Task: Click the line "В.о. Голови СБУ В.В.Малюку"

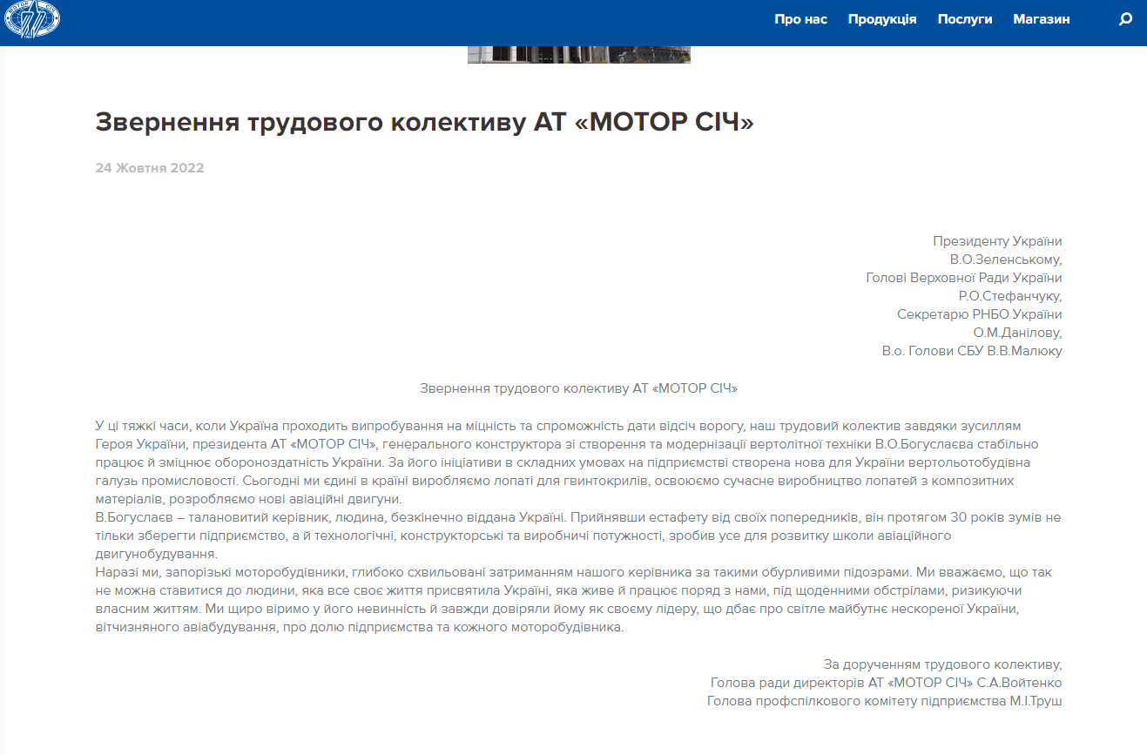Action: pyautogui.click(x=972, y=351)
